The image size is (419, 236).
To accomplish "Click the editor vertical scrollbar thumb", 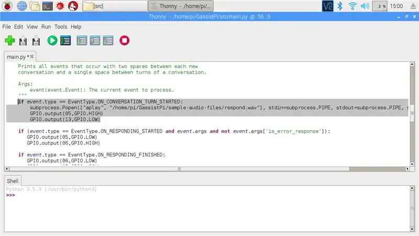I will tap(412, 114).
